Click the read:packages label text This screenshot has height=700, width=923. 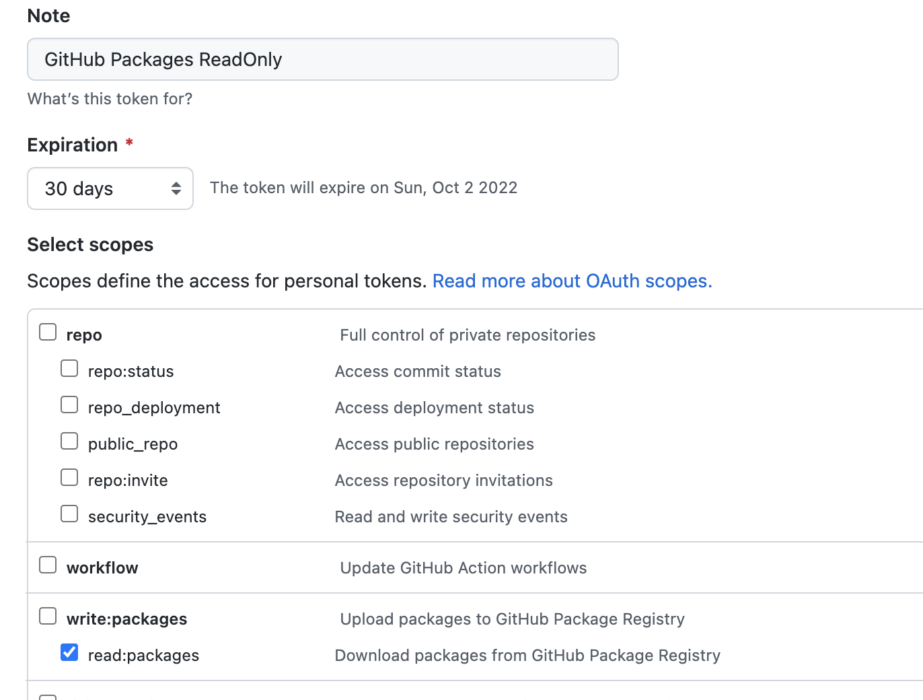coord(143,656)
